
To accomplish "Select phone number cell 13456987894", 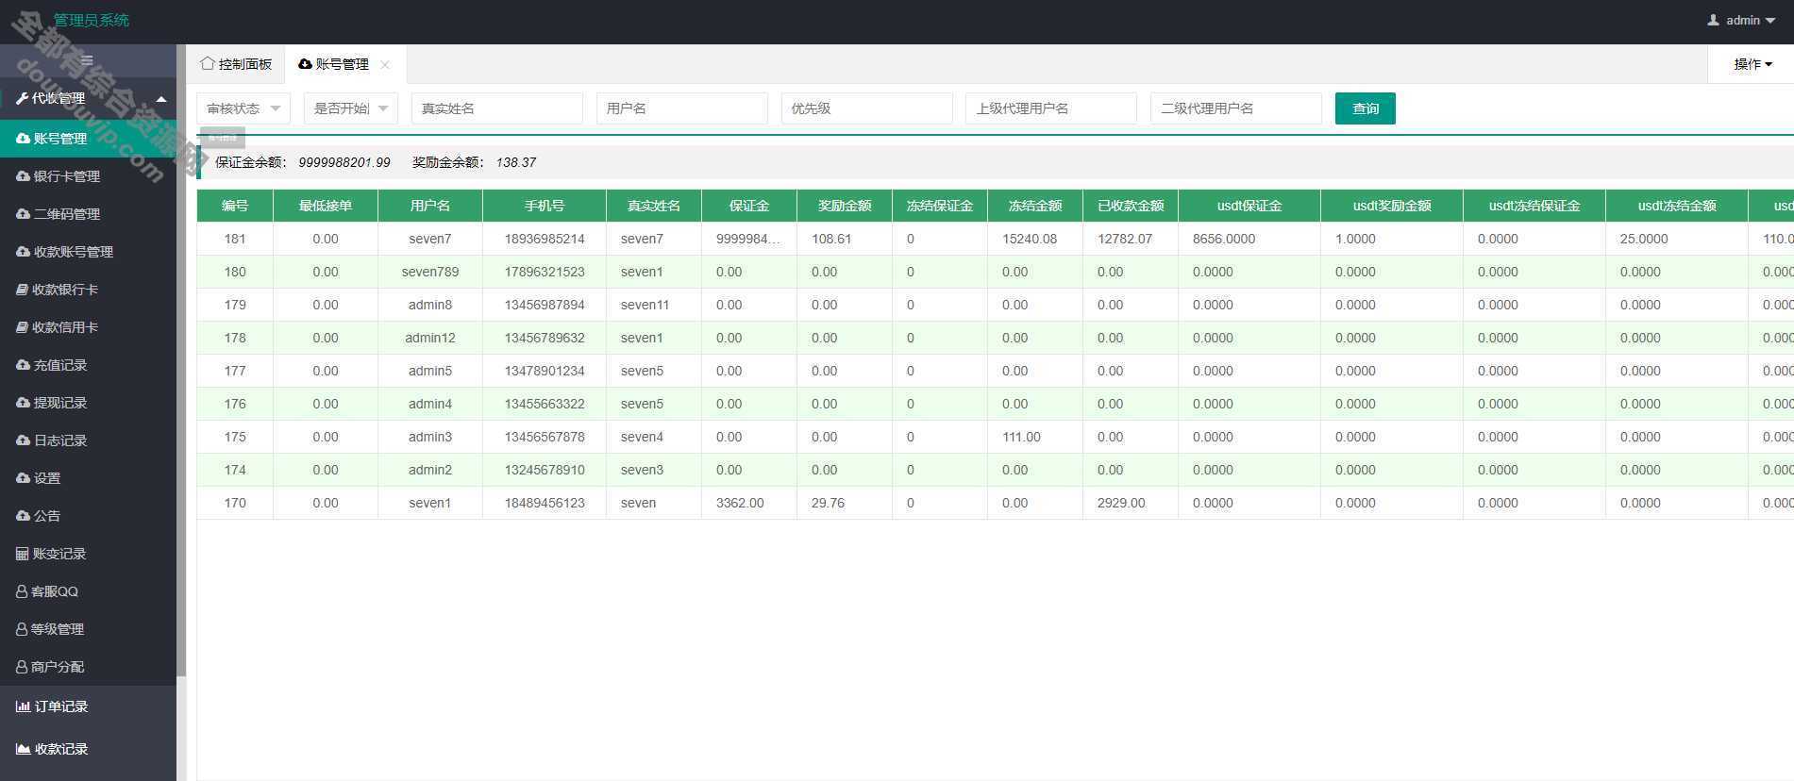I will 545,305.
